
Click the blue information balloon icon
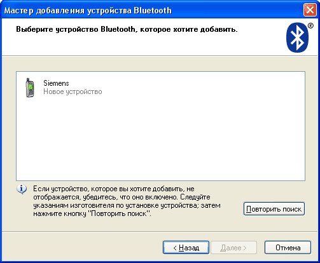[22, 189]
